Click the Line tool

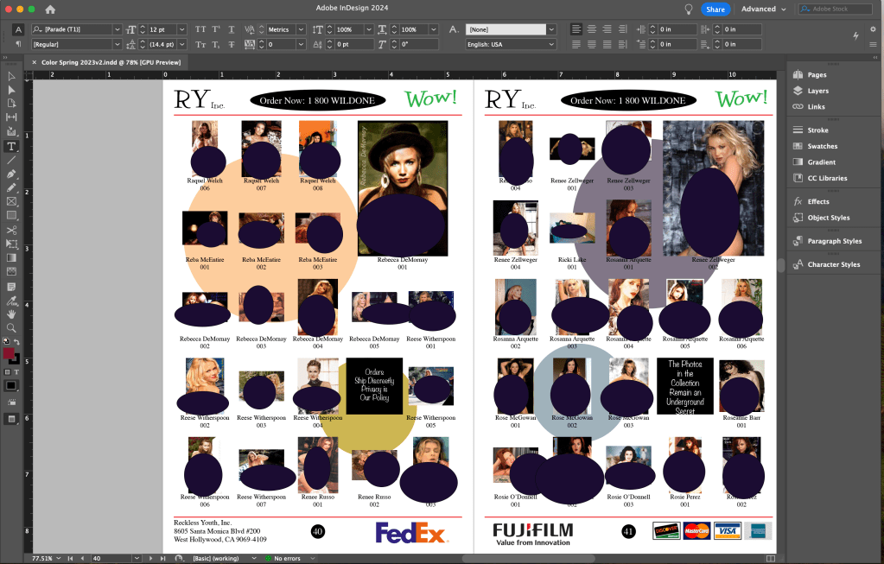11,160
